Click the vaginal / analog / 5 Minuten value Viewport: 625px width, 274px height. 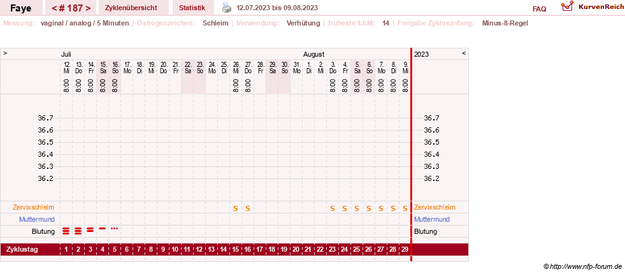point(85,23)
